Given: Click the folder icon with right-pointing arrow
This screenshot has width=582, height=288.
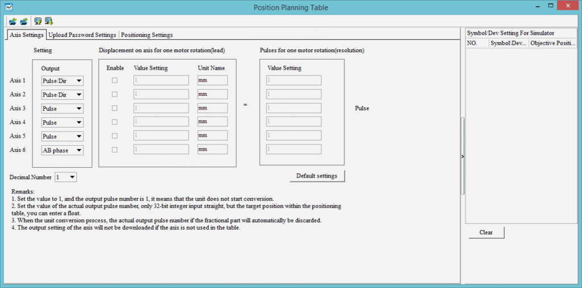Looking at the screenshot, I should [23, 22].
